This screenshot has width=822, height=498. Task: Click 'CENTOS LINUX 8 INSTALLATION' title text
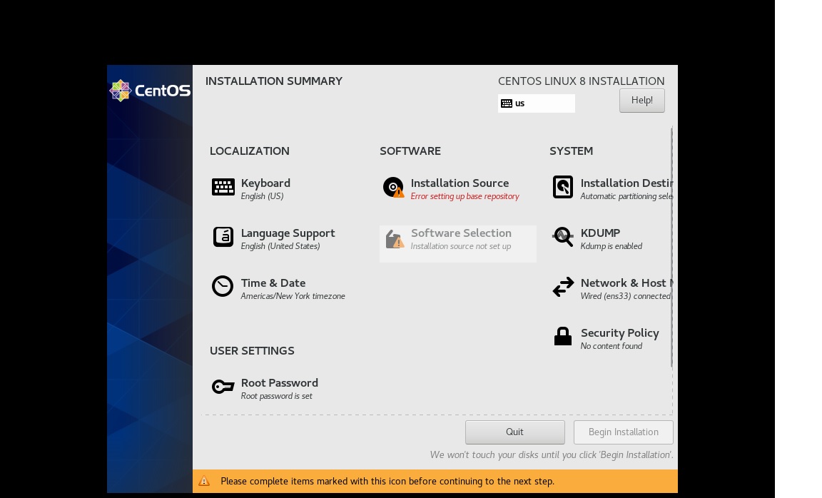[x=581, y=81]
